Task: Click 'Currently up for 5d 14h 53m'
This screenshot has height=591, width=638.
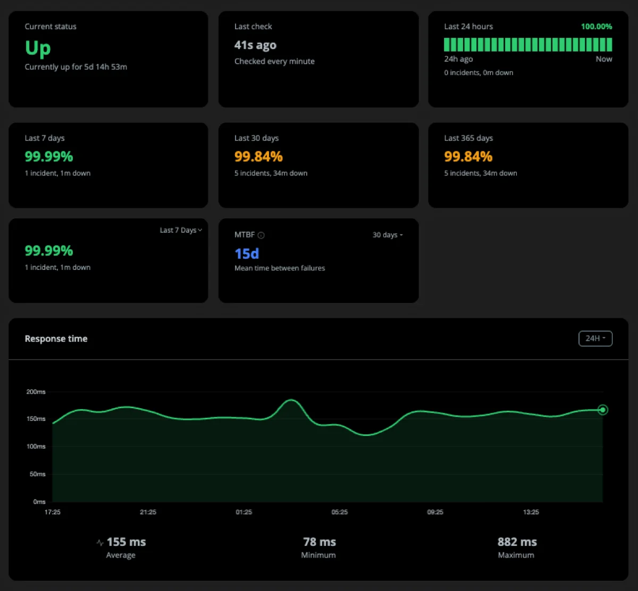Action: [x=76, y=67]
